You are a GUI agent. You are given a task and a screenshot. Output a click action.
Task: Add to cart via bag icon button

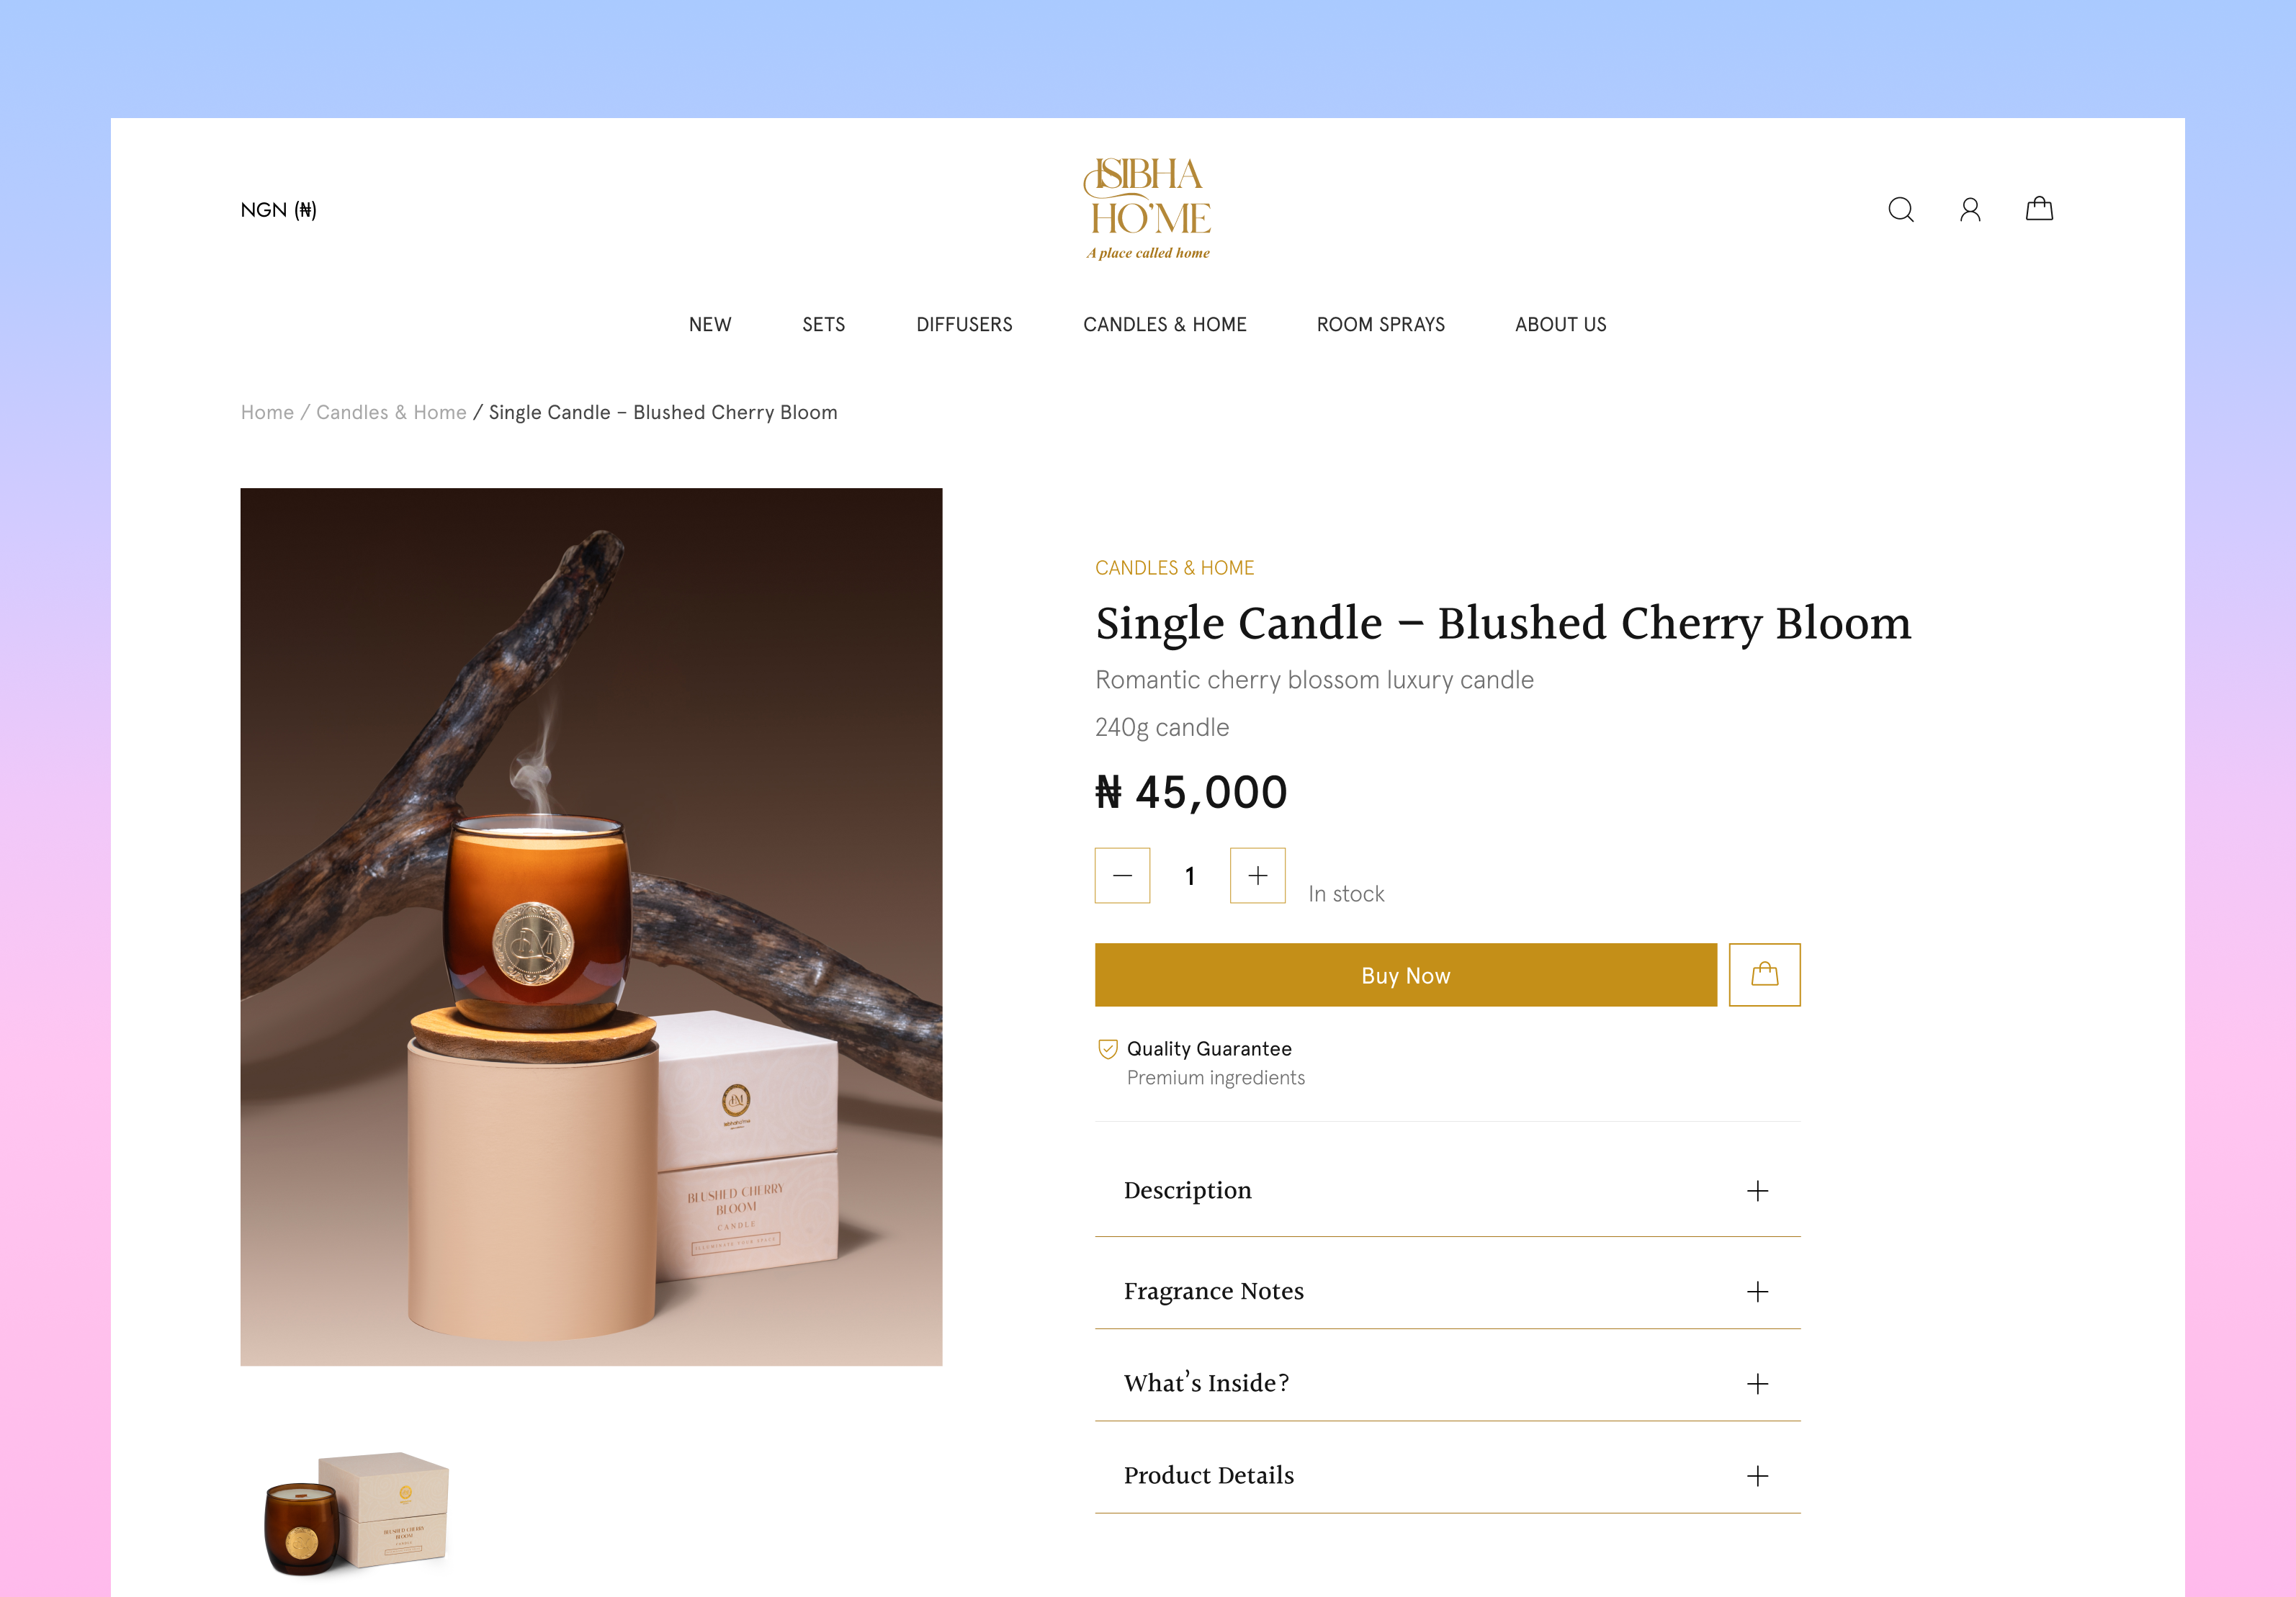[x=1764, y=974]
